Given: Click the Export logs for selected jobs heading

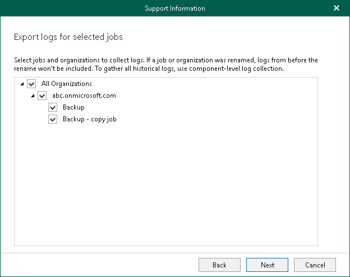Looking at the screenshot, I should coord(68,37).
